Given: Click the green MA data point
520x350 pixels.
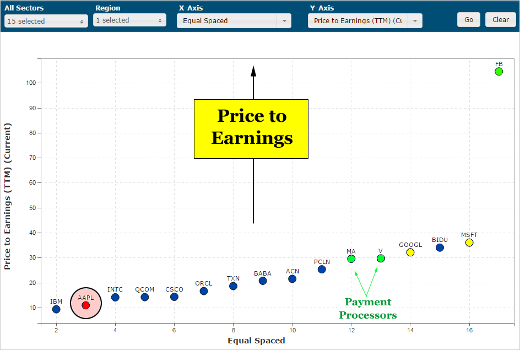Looking at the screenshot, I should pyautogui.click(x=351, y=259).
